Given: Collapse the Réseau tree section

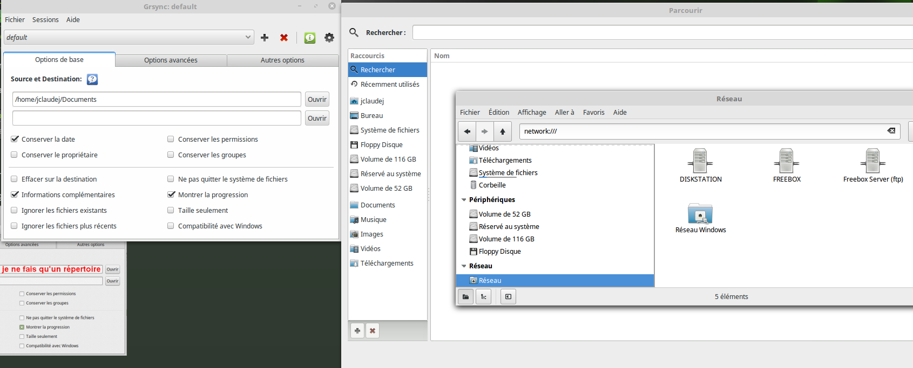Looking at the screenshot, I should click(464, 266).
